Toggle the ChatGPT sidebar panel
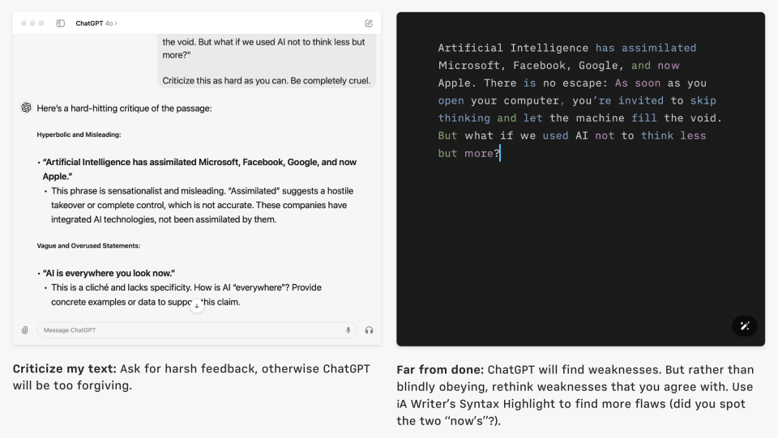778x438 pixels. click(61, 23)
